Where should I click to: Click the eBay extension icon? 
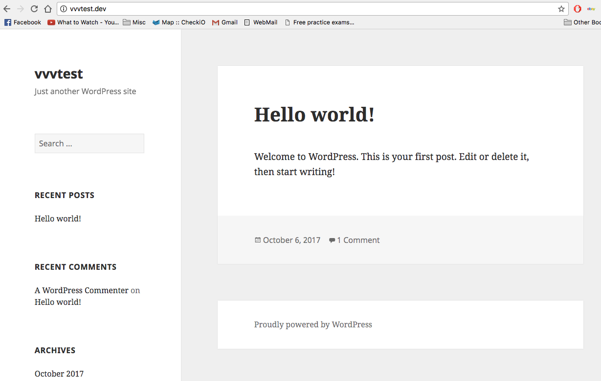pyautogui.click(x=590, y=8)
